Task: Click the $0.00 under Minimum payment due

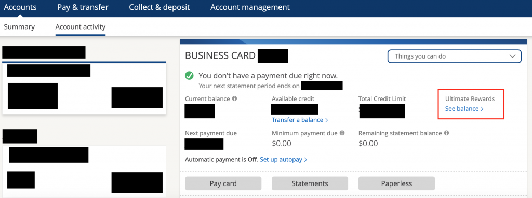Action: pyautogui.click(x=282, y=144)
